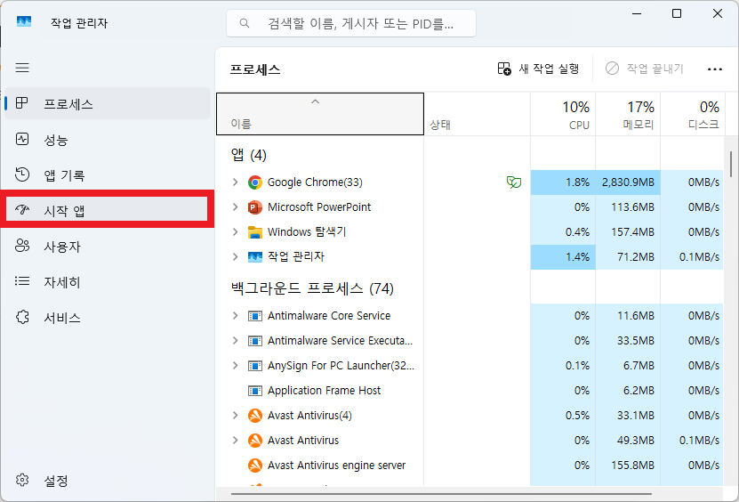Click the 작업 관리자 process row icon

pos(255,257)
